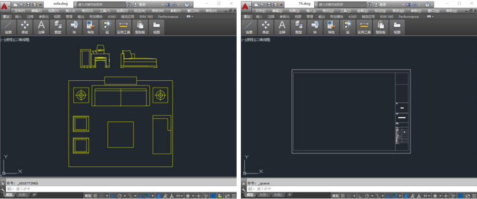Toggle grid display in sofa.dwg status bar
Image resolution: width=477 pixels, height=199 pixels.
pyautogui.click(x=95, y=196)
